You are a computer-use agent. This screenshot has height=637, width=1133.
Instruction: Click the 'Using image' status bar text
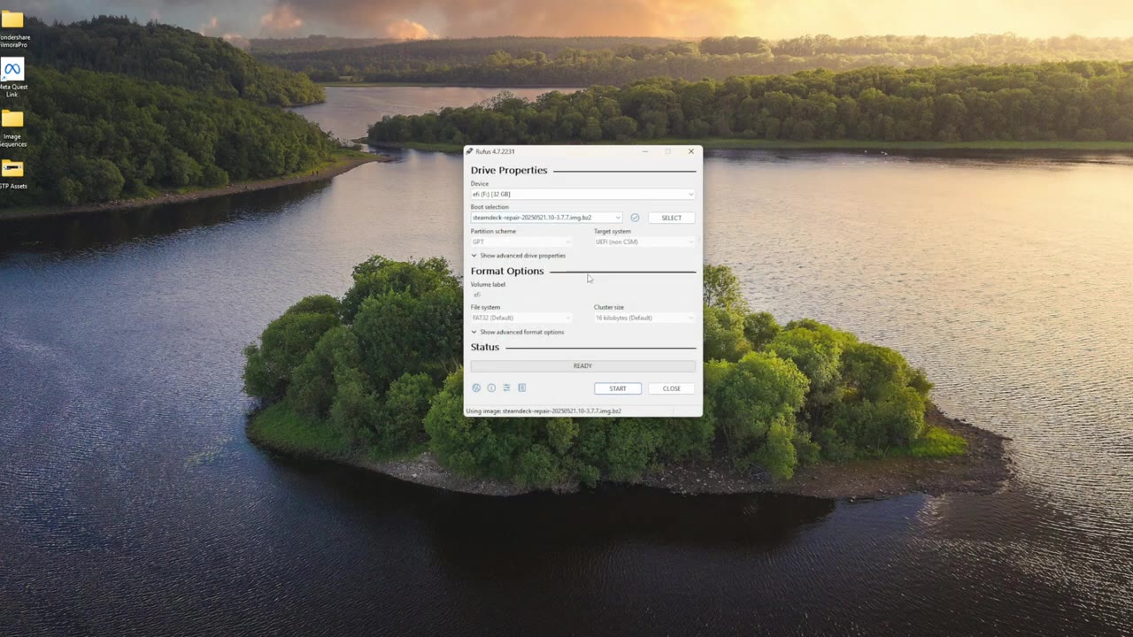tap(543, 411)
